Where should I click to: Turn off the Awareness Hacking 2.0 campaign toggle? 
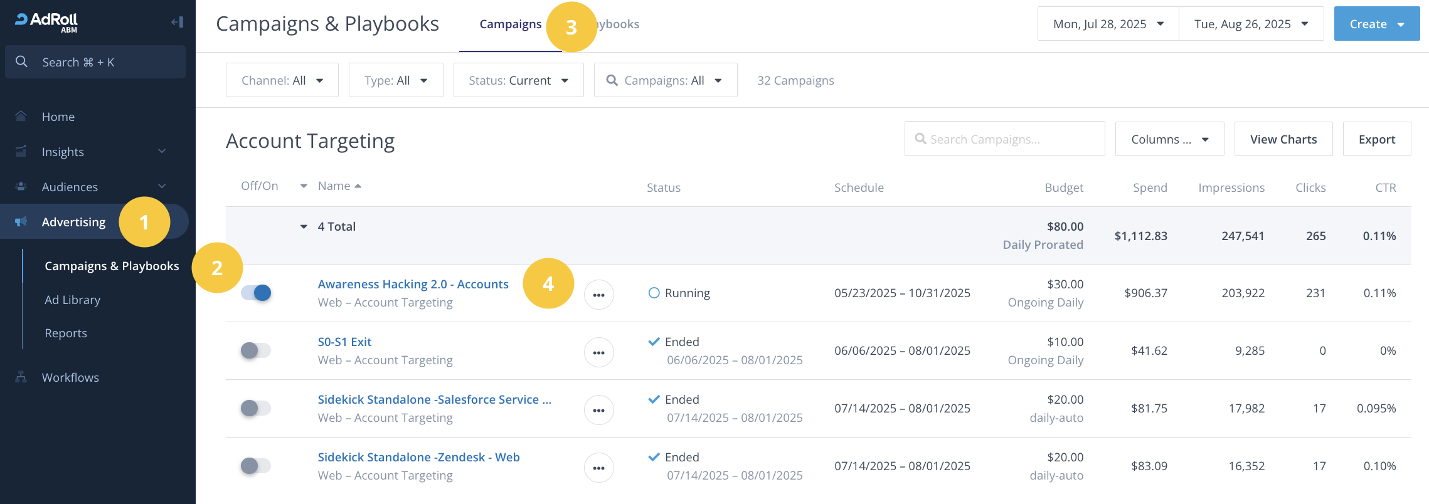[256, 293]
